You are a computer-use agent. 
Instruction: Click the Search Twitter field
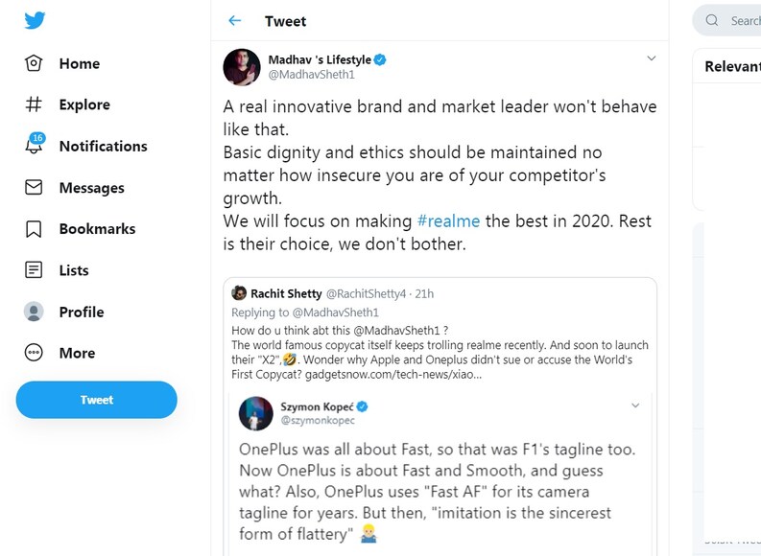(744, 20)
